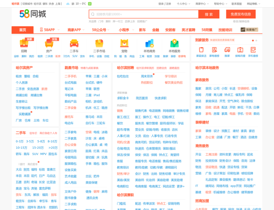274x210 pixels.
Task: Select the >20万 used car price range
Action: click(x=53, y=148)
